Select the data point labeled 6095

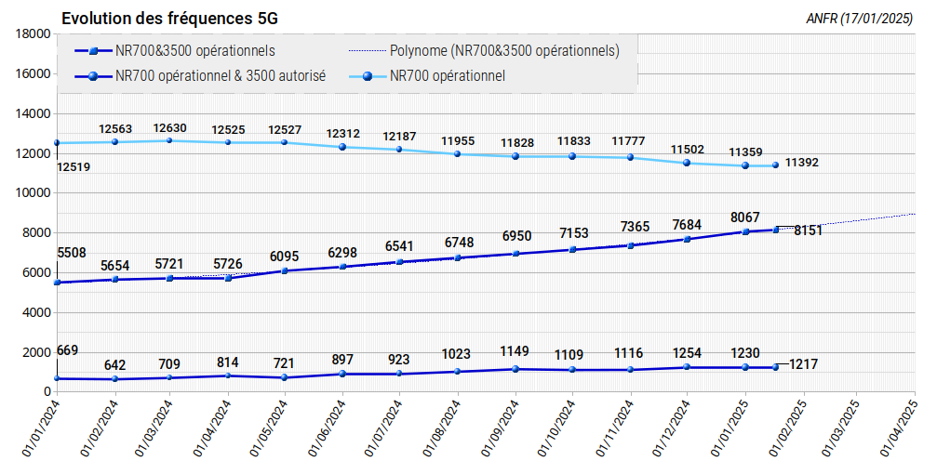[x=285, y=270]
